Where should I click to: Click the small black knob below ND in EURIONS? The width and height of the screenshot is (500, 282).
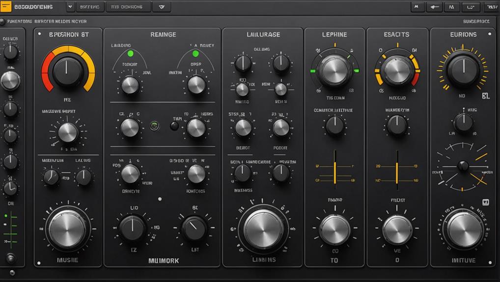463,123
